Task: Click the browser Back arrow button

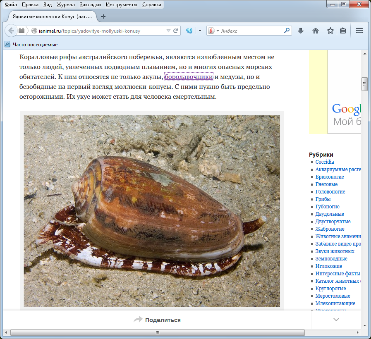Action: coord(11,31)
